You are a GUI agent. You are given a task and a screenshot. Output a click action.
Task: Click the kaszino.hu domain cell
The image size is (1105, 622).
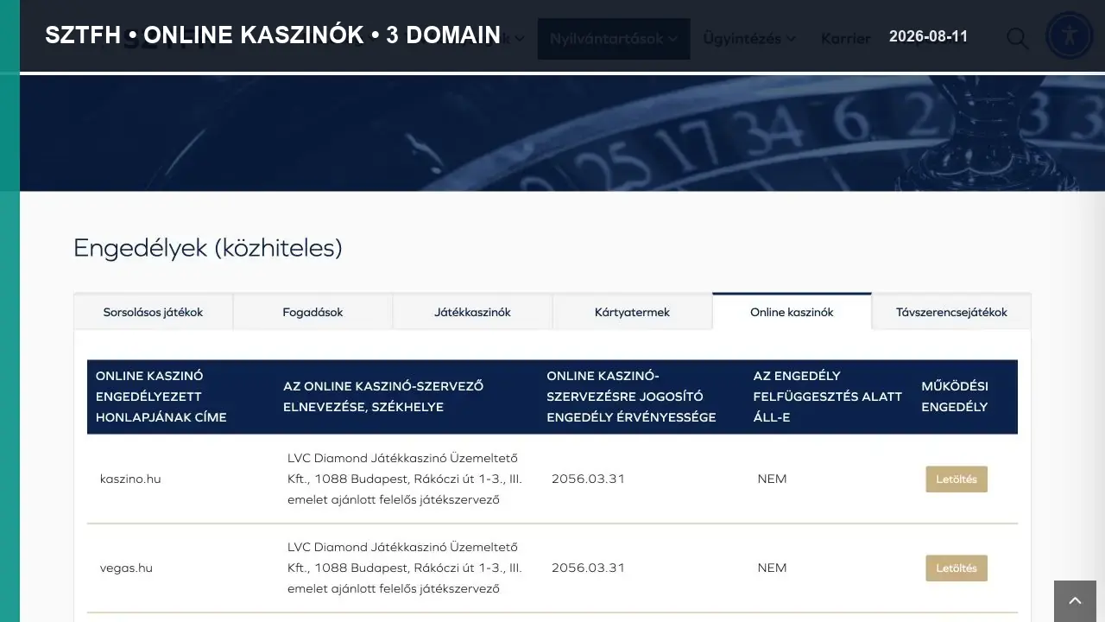(130, 479)
